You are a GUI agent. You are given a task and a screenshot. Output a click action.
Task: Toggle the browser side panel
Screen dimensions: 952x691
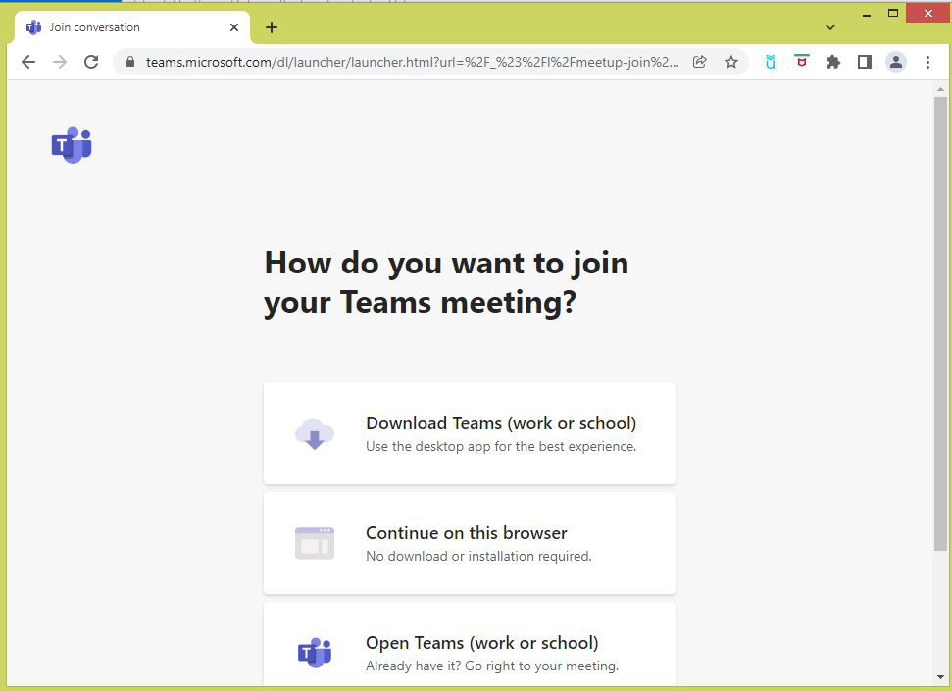click(x=865, y=62)
